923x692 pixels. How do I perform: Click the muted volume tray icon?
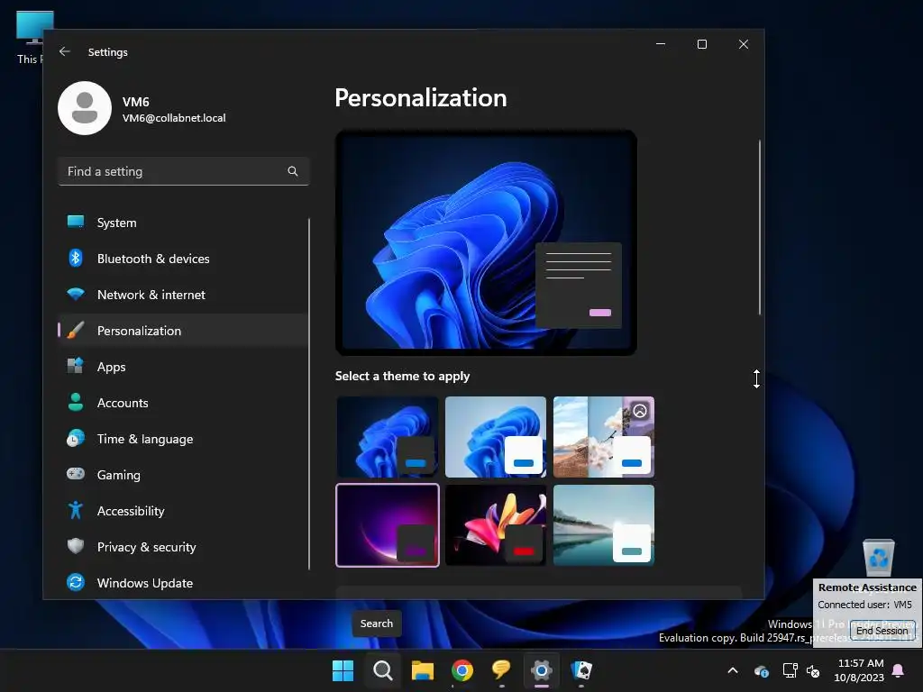(813, 670)
